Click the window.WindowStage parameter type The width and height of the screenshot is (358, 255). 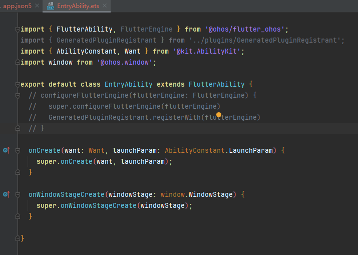click(197, 194)
